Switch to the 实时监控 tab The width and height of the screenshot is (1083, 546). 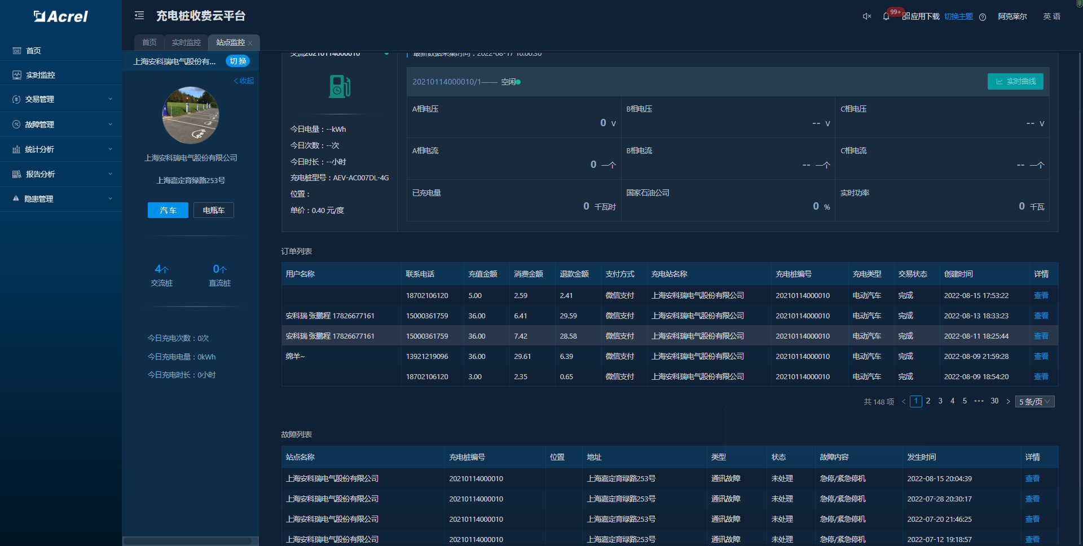186,43
